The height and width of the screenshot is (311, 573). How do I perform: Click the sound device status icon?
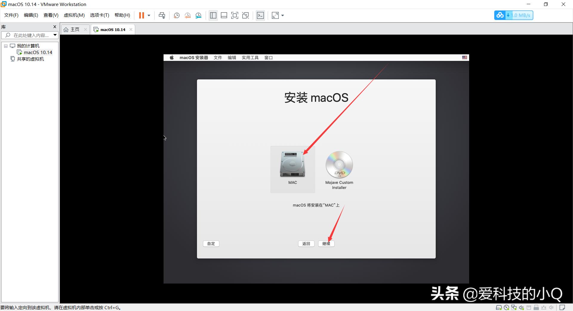521,307
